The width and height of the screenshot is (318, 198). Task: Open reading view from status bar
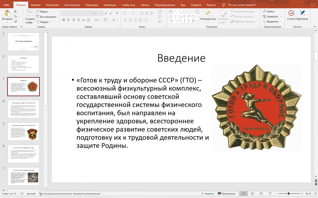coord(261,194)
